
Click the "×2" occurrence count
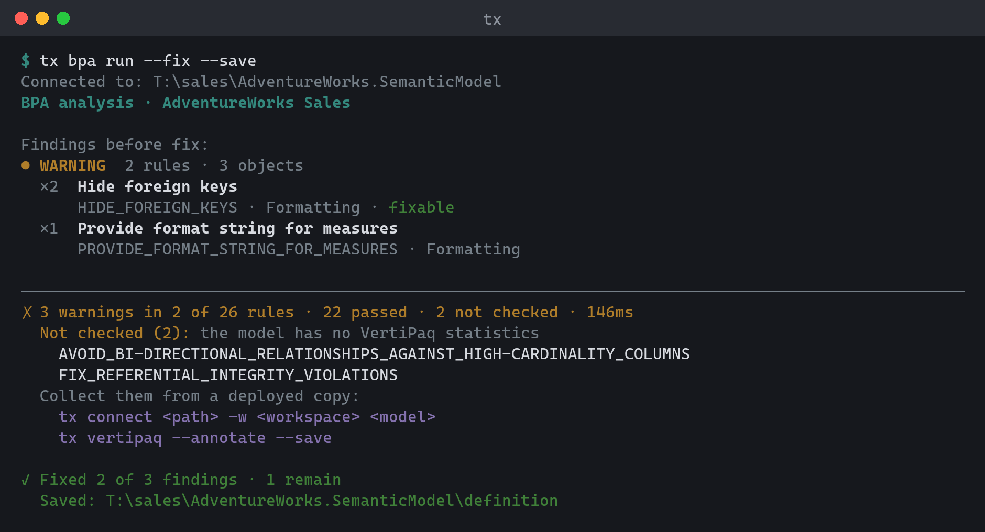tap(49, 186)
